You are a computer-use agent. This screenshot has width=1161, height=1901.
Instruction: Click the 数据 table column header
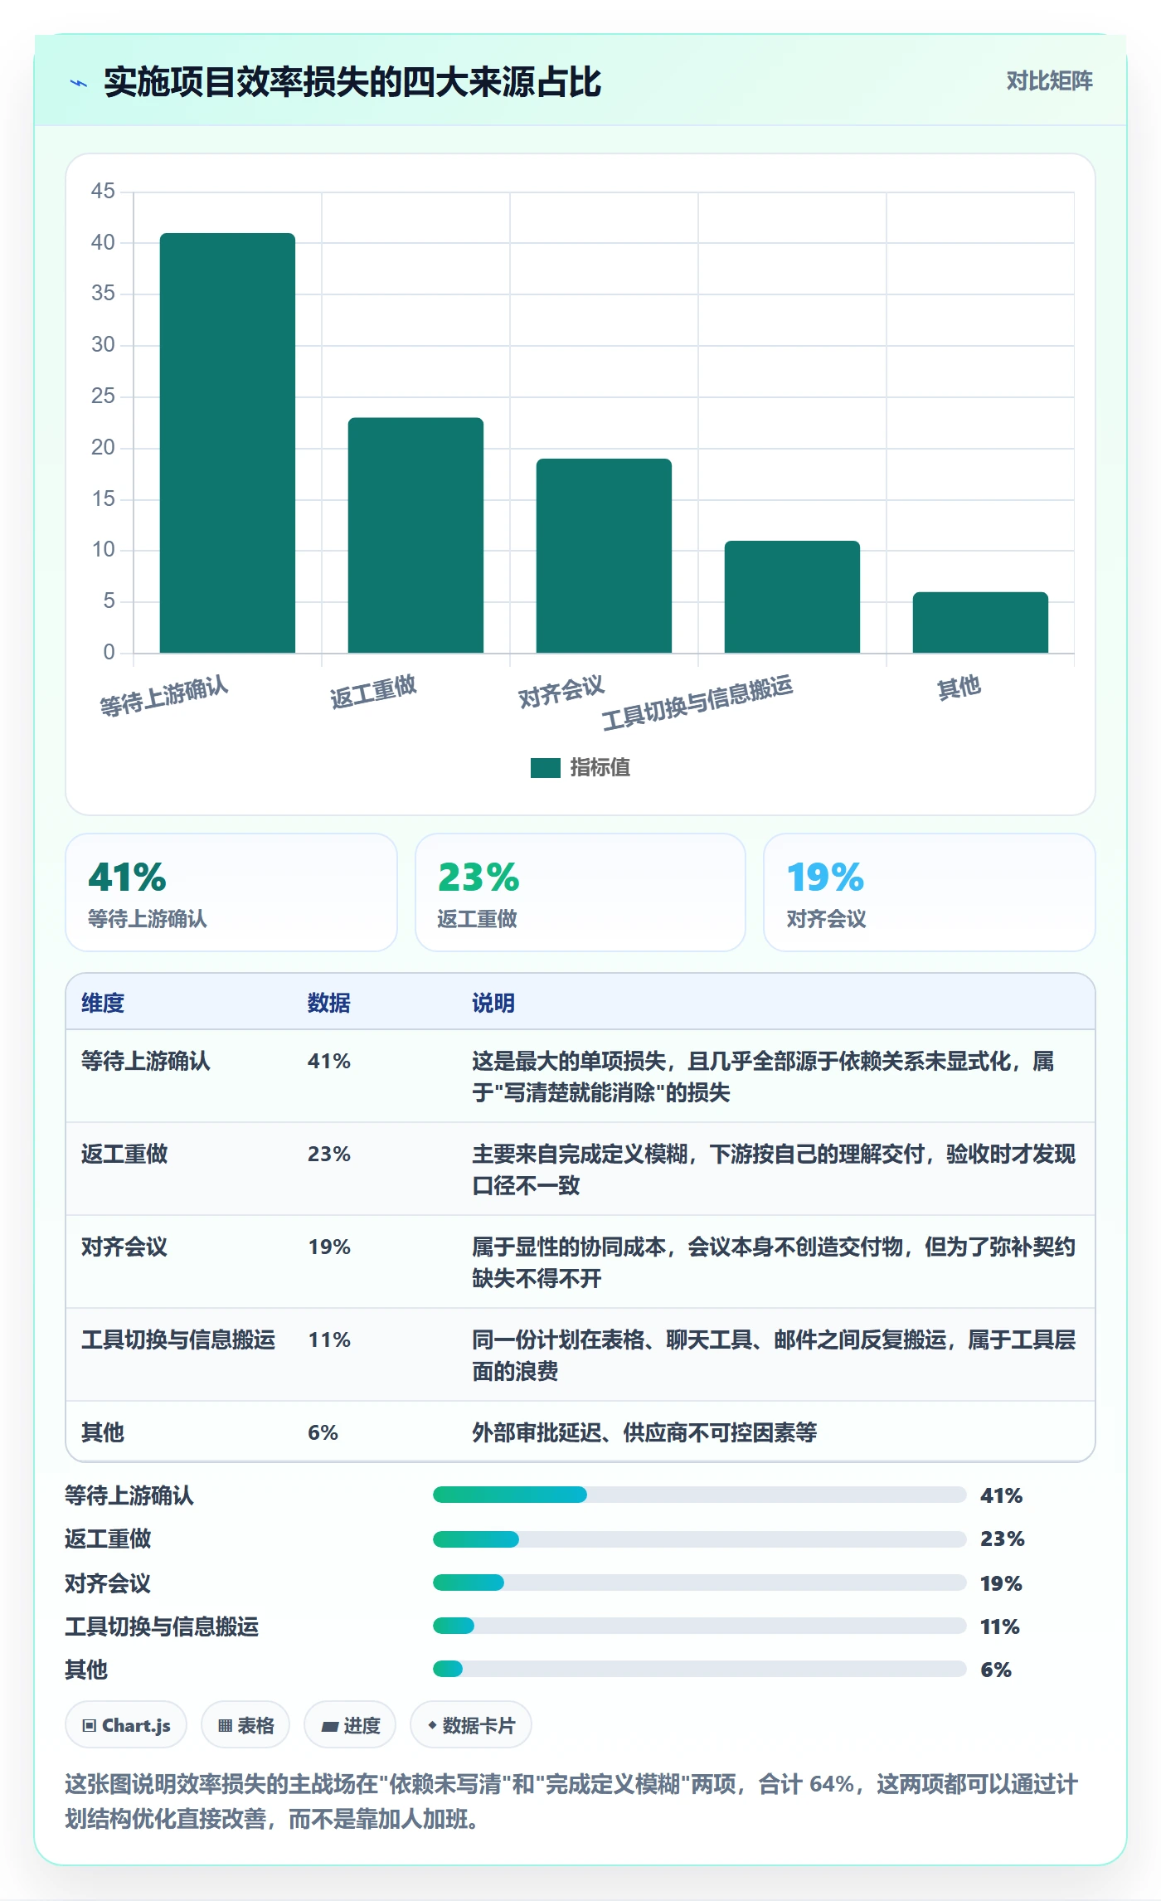[x=329, y=1003]
